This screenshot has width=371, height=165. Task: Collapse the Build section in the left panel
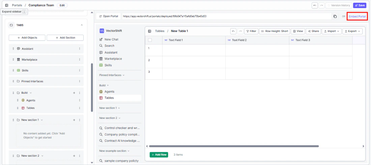point(30,93)
